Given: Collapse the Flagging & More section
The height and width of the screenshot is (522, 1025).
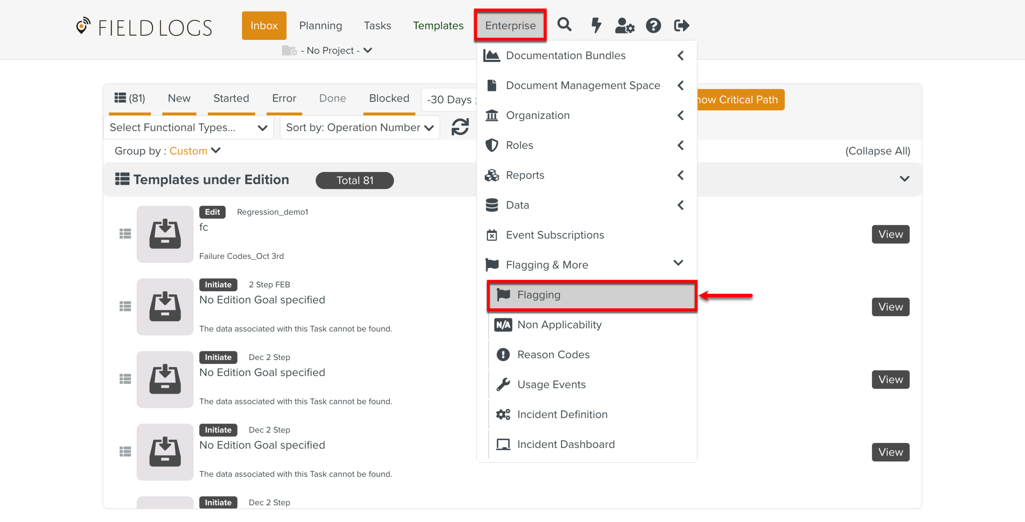Looking at the screenshot, I should coord(547,265).
